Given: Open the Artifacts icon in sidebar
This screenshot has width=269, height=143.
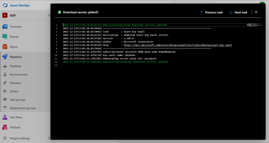Looking at the screenshot, I should [x=5, y=127].
